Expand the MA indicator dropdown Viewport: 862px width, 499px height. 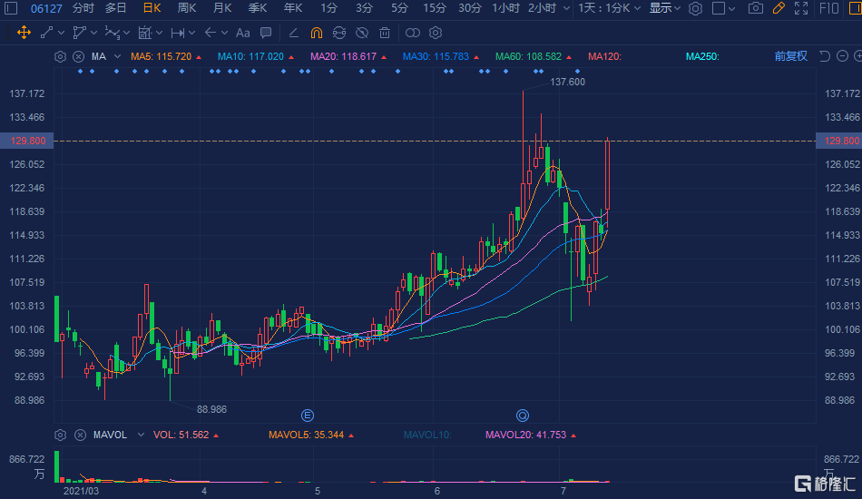tap(115, 56)
